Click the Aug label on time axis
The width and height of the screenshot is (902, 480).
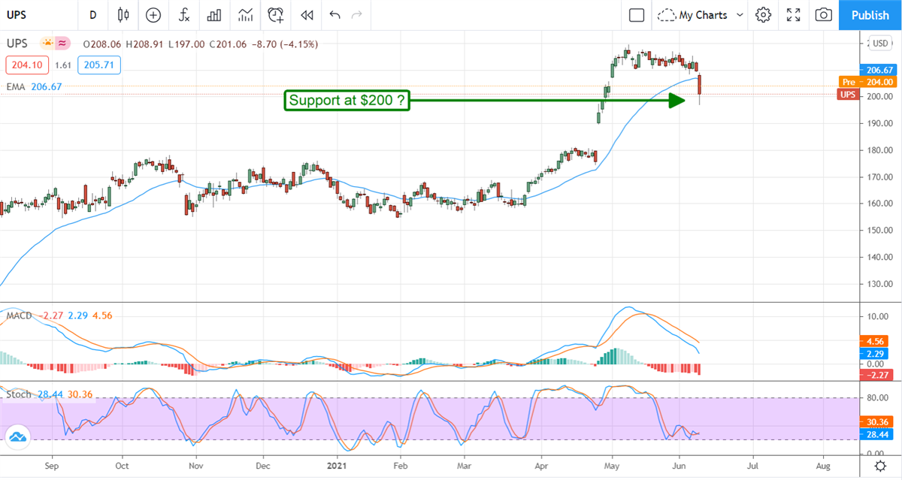point(823,466)
